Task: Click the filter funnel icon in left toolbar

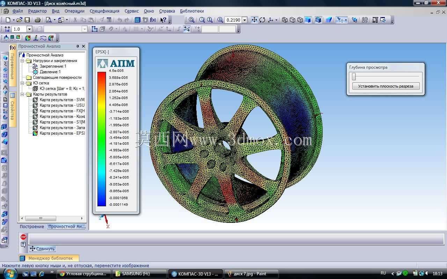Action: pyautogui.click(x=5, y=93)
